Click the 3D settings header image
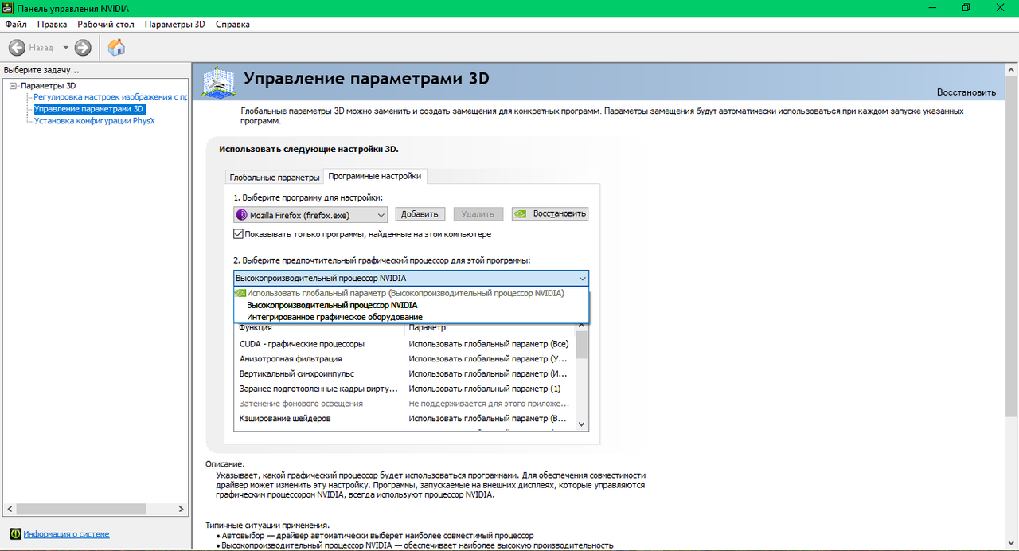The image size is (1019, 551). [x=218, y=81]
